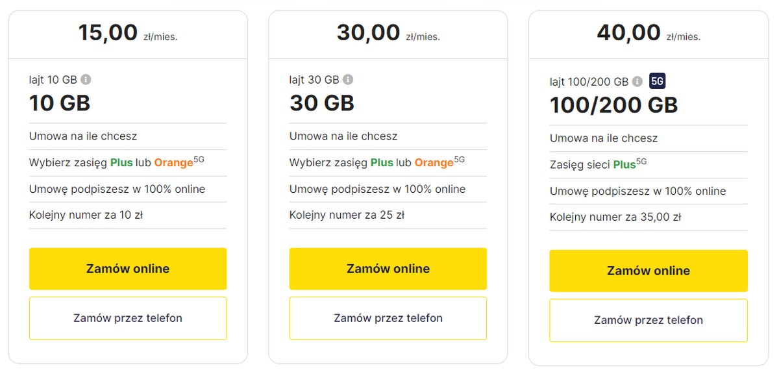Order the 100/200 GB plan by phone
779x370 pixels.
(x=648, y=320)
